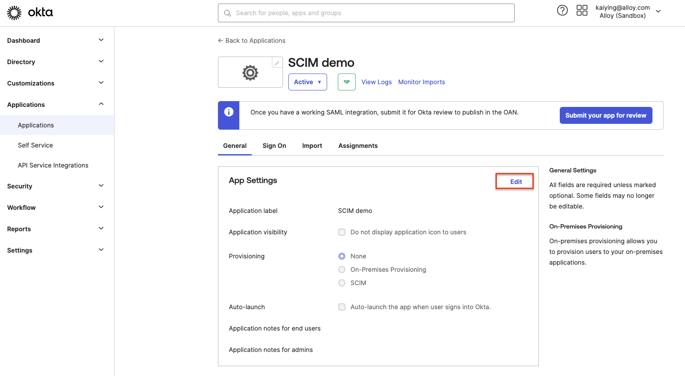This screenshot has height=376, width=685.
Task: Click the Workflow sidebar label
Action: [x=21, y=208]
